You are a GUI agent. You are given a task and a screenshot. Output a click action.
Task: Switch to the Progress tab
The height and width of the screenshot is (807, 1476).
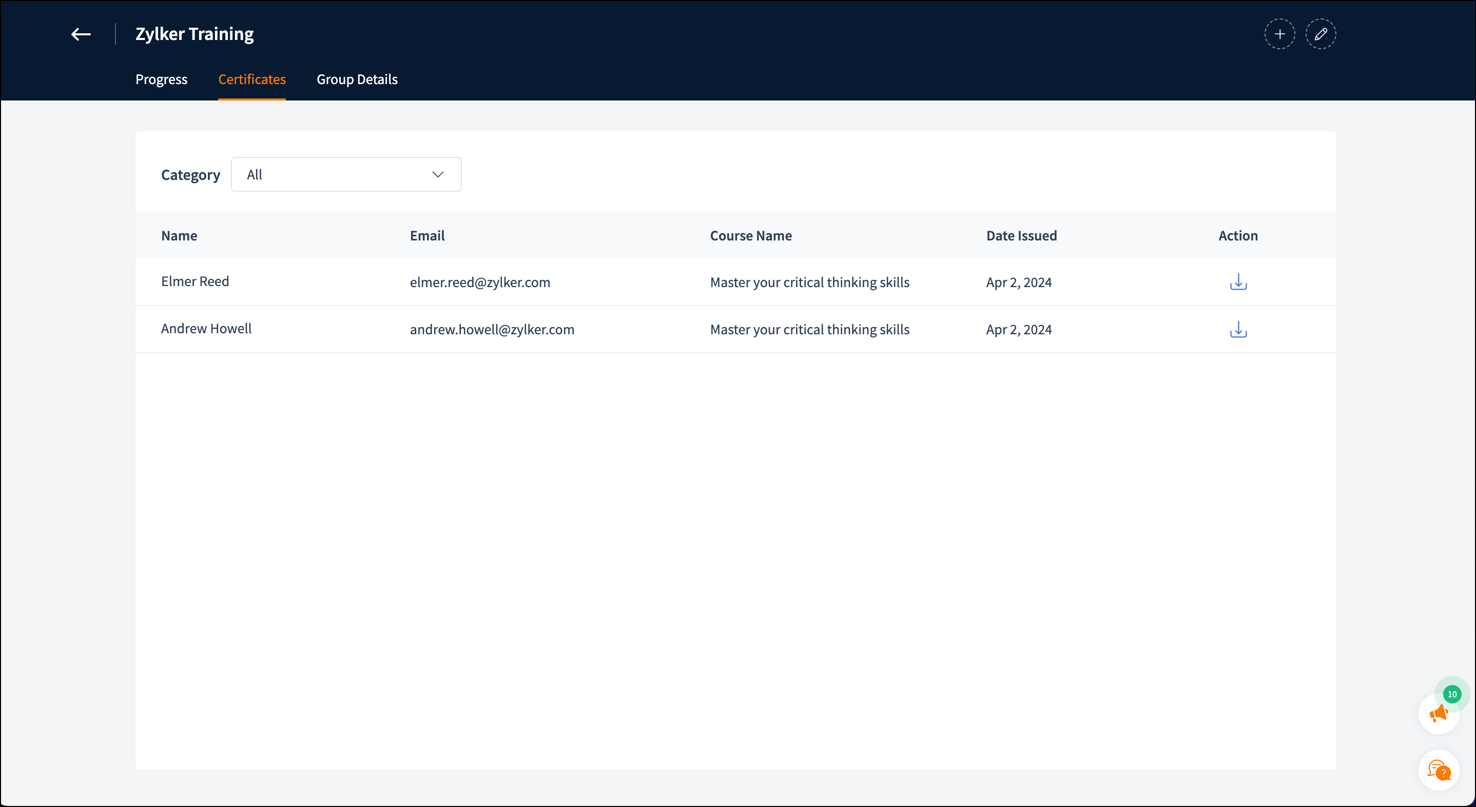[161, 79]
